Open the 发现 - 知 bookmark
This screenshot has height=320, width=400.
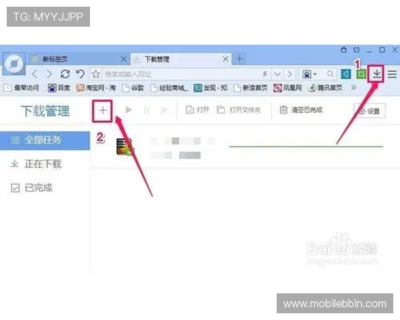coord(211,88)
